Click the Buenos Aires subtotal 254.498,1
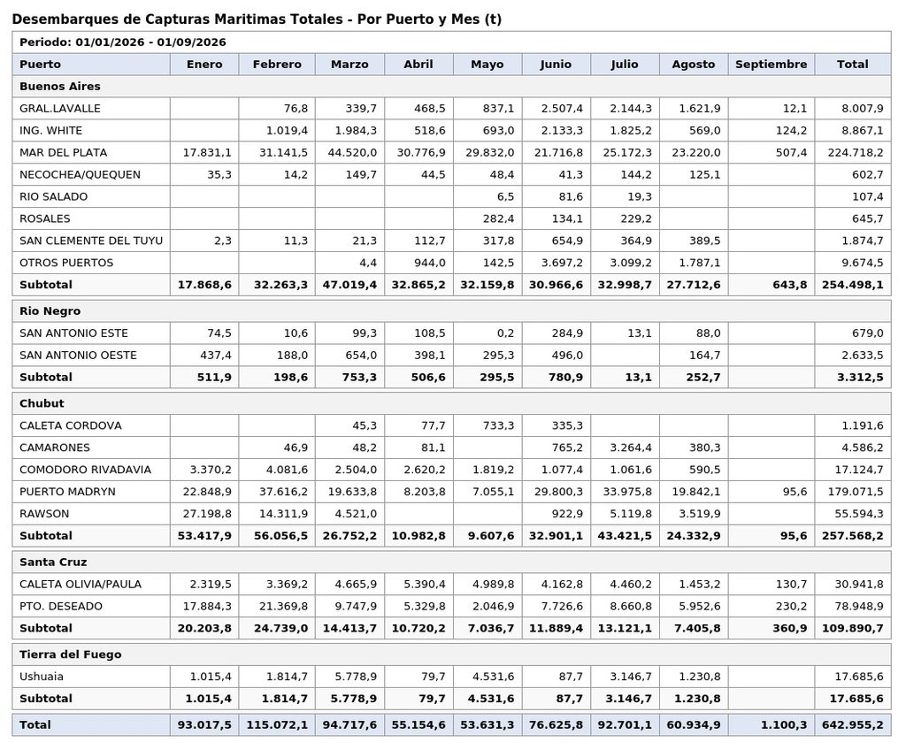 coord(853,285)
